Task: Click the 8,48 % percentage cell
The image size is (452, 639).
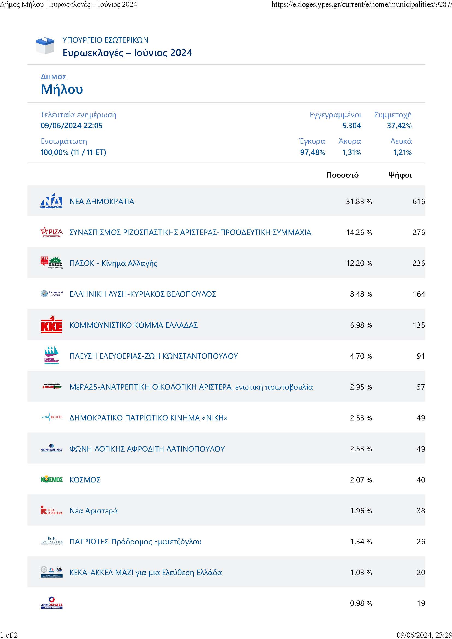Action: point(361,294)
